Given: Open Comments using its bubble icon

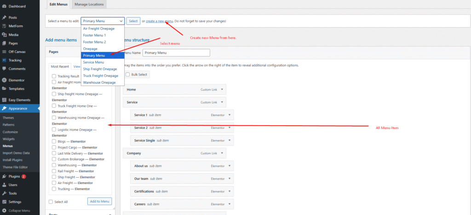Looking at the screenshot, I should [x=4, y=69].
